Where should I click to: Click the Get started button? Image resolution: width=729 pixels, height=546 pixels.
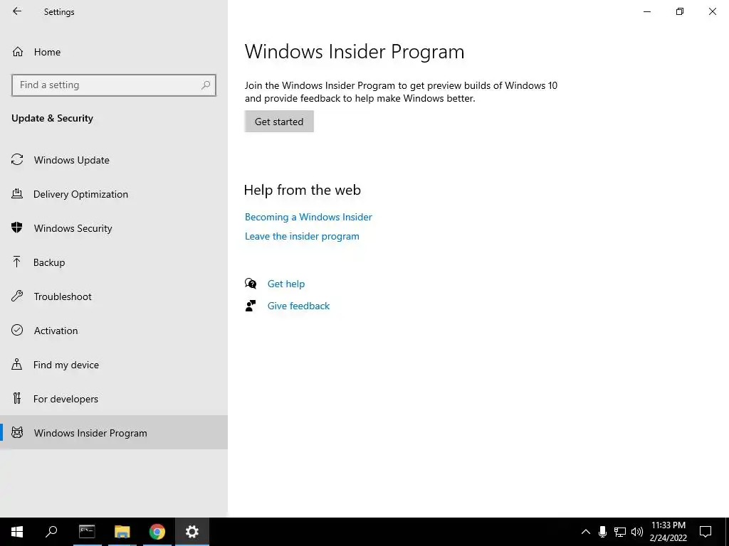(279, 121)
